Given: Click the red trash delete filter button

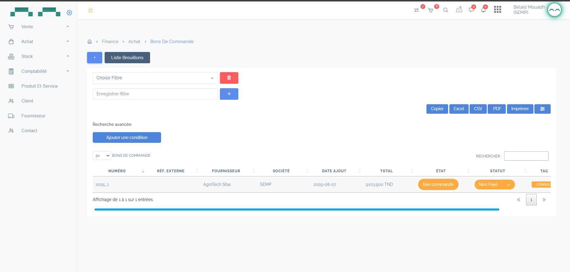Looking at the screenshot, I should coord(229,78).
